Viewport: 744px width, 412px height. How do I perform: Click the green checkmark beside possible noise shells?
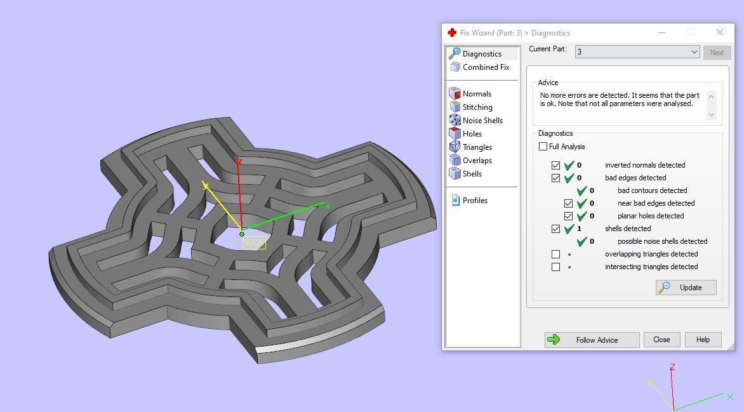point(581,241)
